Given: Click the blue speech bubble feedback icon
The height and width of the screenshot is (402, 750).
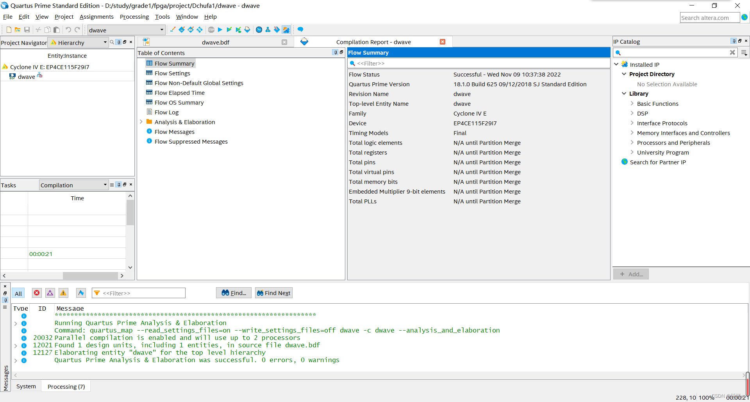Looking at the screenshot, I should point(300,30).
